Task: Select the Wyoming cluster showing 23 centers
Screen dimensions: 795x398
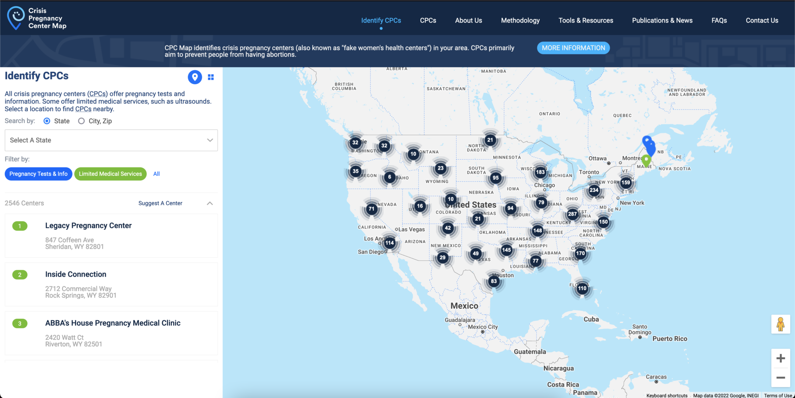Action: pyautogui.click(x=440, y=168)
